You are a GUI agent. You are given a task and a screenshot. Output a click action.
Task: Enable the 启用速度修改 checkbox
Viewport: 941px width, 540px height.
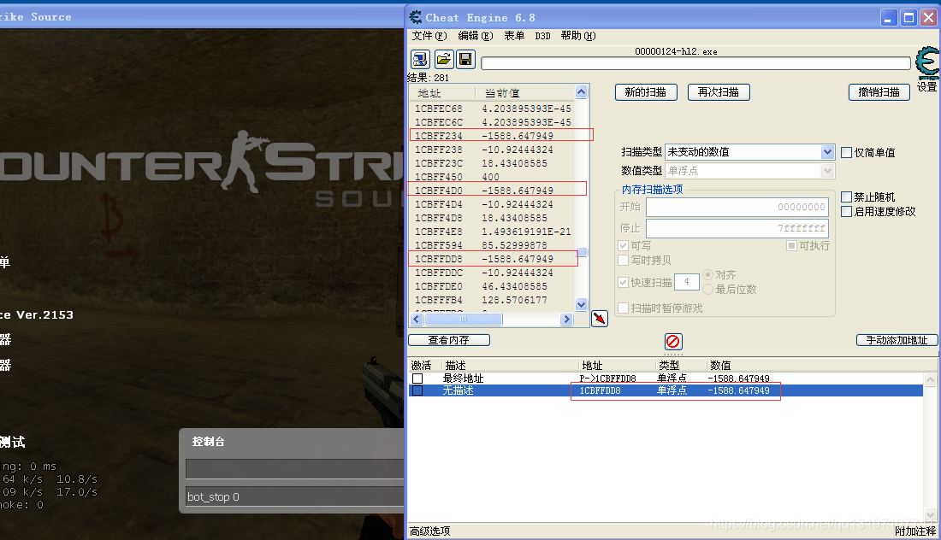pyautogui.click(x=847, y=212)
